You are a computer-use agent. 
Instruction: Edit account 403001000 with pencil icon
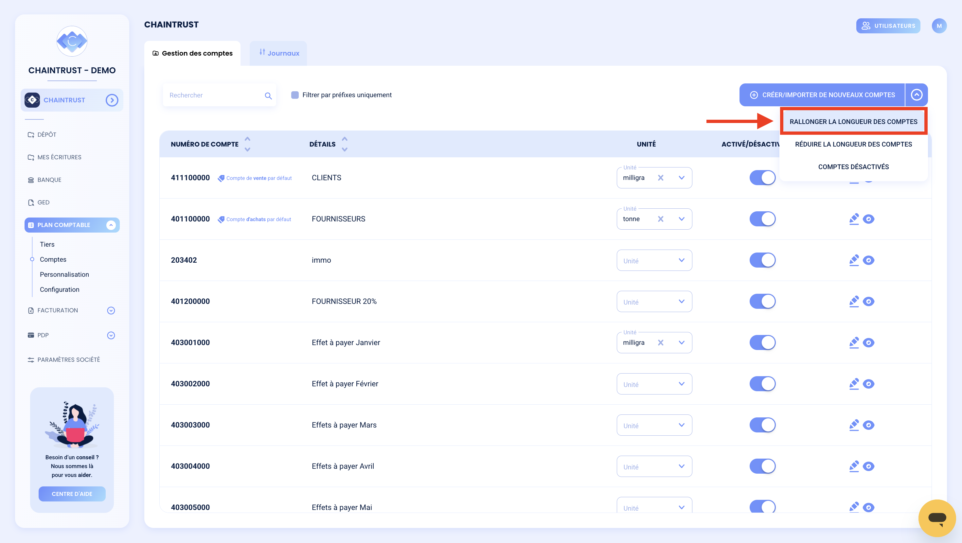(x=854, y=342)
